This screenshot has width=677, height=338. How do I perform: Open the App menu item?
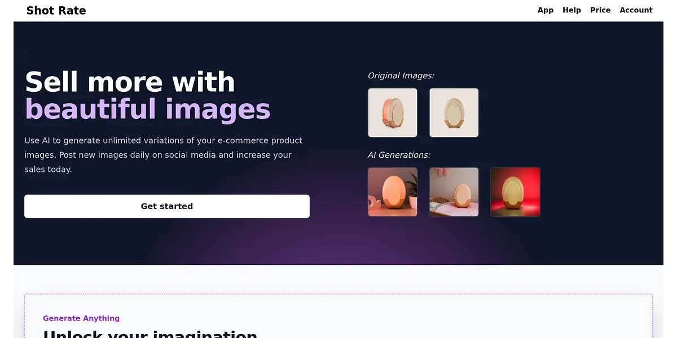click(546, 10)
